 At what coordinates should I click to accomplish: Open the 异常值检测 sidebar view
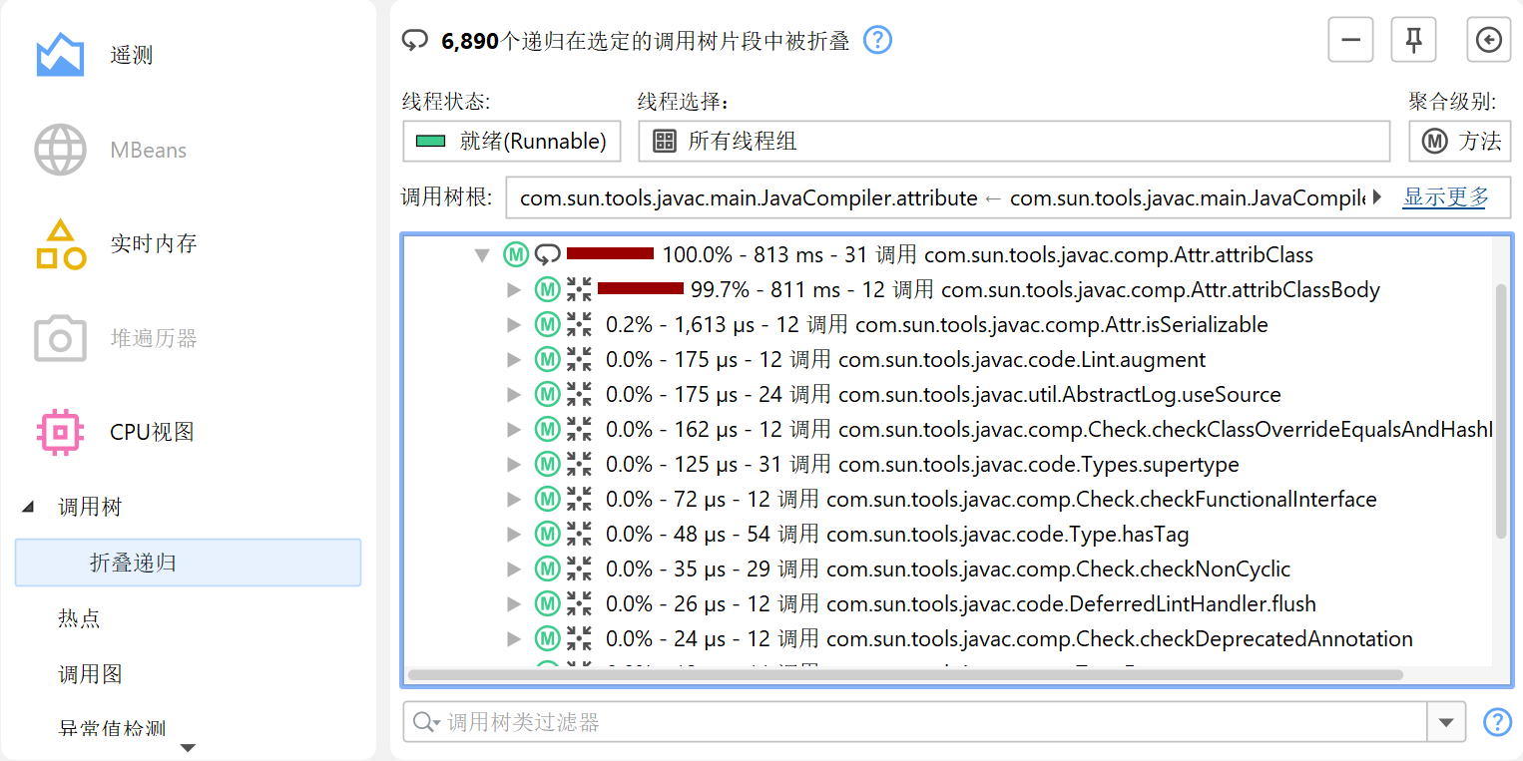pos(112,728)
